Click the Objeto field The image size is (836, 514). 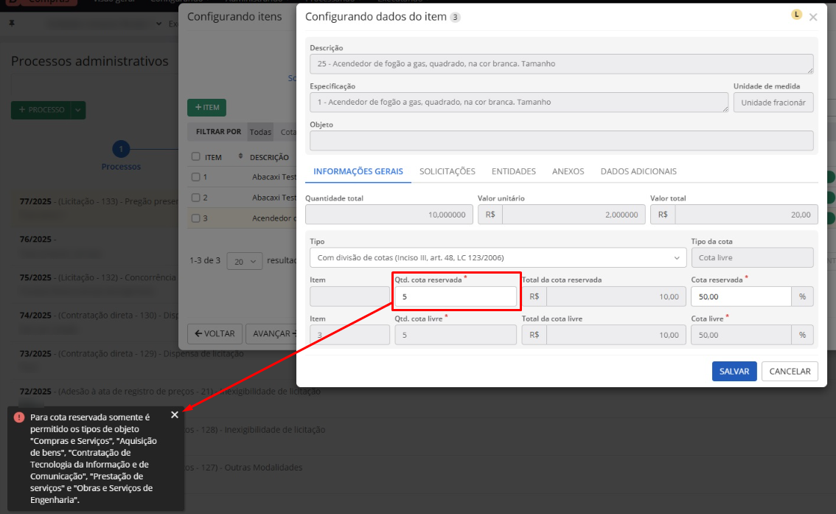pos(562,141)
